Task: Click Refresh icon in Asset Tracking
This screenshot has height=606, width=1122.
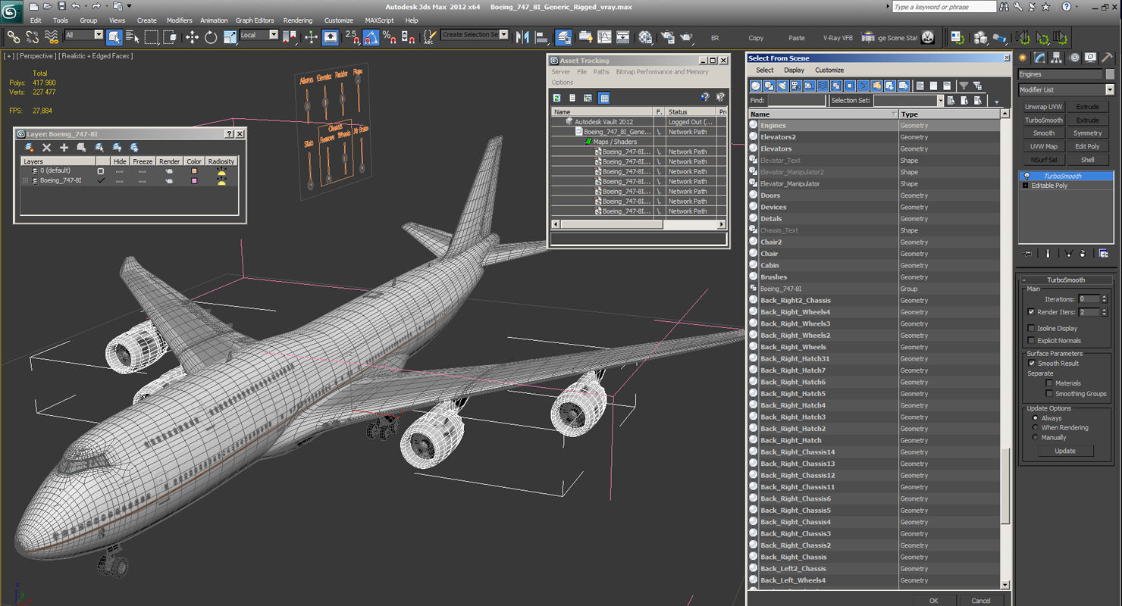Action: click(x=556, y=98)
